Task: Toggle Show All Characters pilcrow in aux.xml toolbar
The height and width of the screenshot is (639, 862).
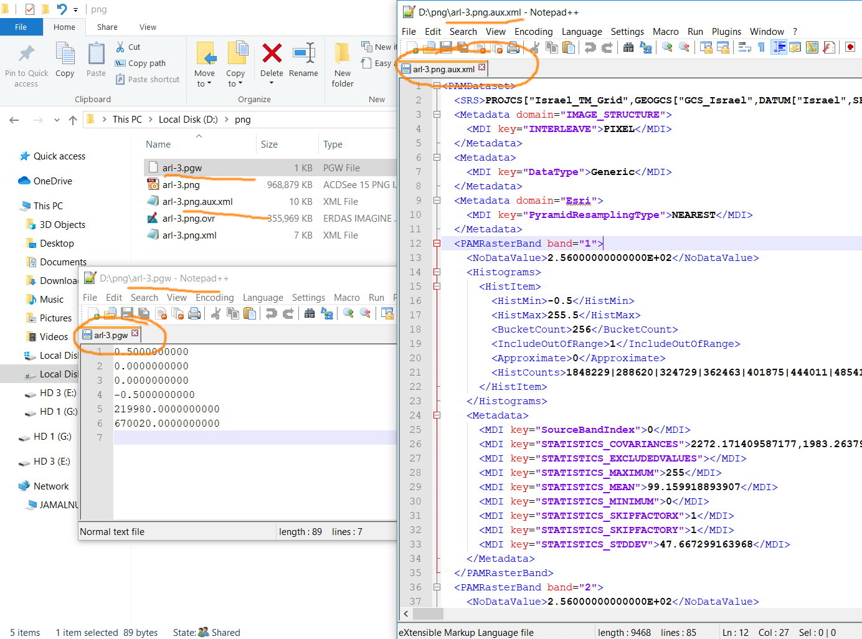Action: tap(761, 47)
